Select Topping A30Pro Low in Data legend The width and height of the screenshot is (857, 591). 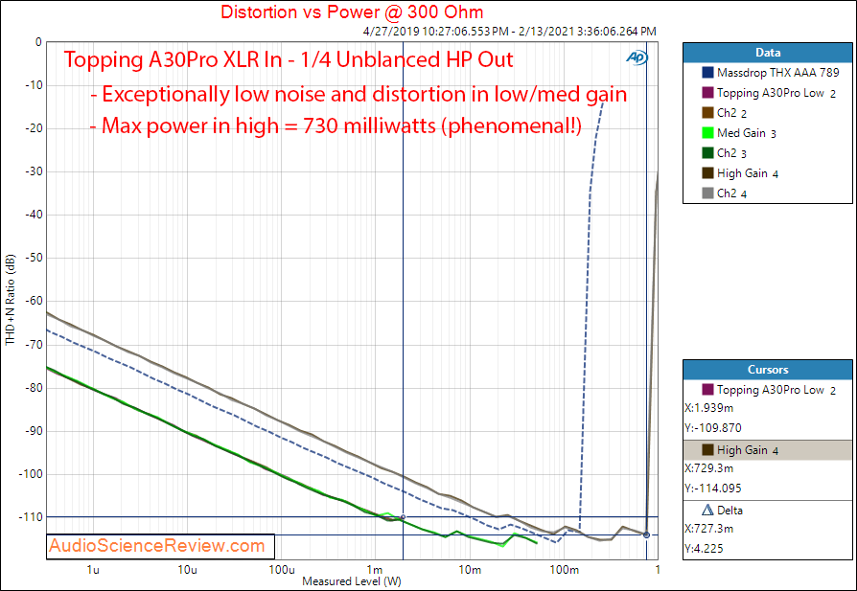[x=769, y=93]
